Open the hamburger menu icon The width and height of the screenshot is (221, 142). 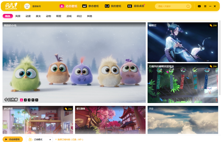click(x=205, y=6)
